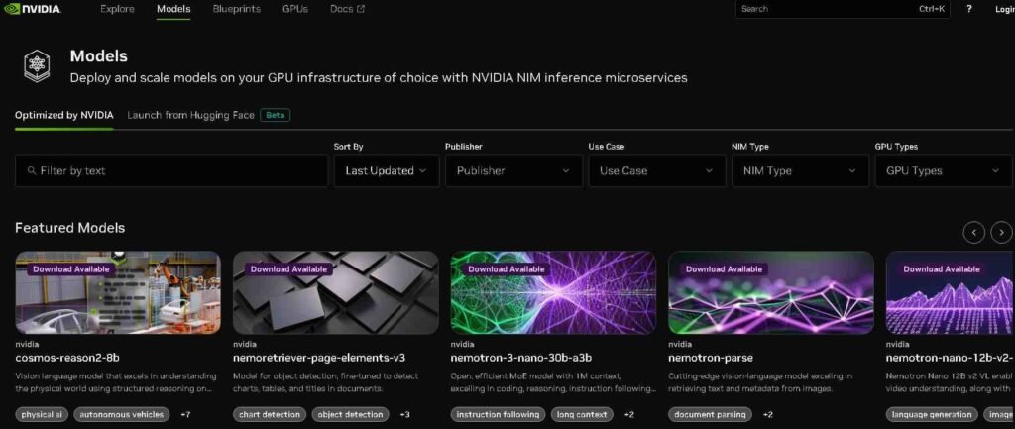Click the Models cube icon beside heading

(38, 65)
